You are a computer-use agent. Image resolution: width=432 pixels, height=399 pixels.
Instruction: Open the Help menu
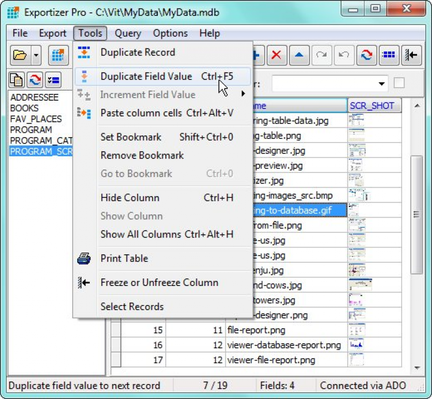(210, 33)
